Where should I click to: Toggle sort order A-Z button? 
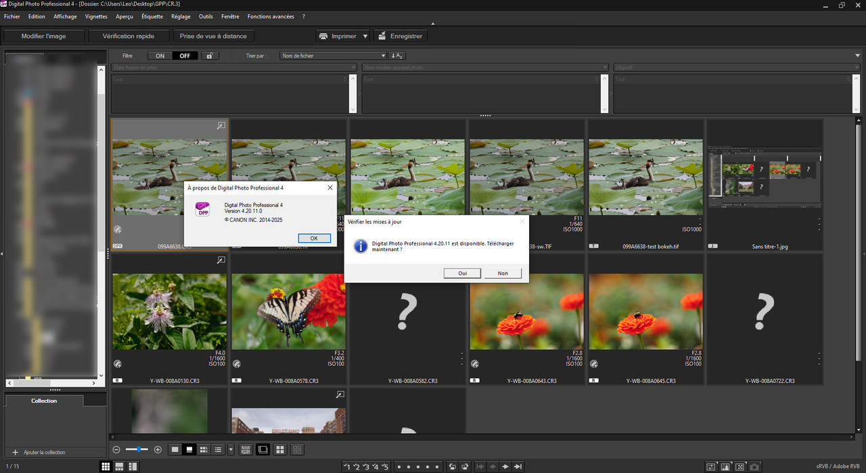tap(398, 55)
